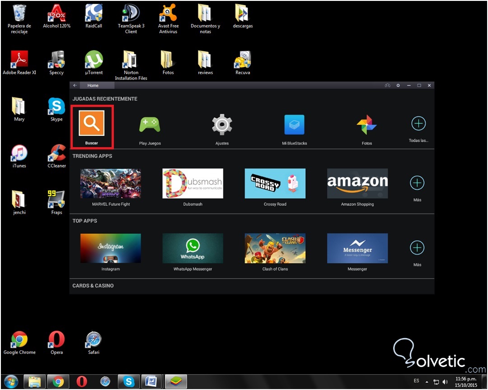The image size is (488, 390).
Task: Open Windows Explorer from taskbar
Action: pyautogui.click(x=35, y=381)
